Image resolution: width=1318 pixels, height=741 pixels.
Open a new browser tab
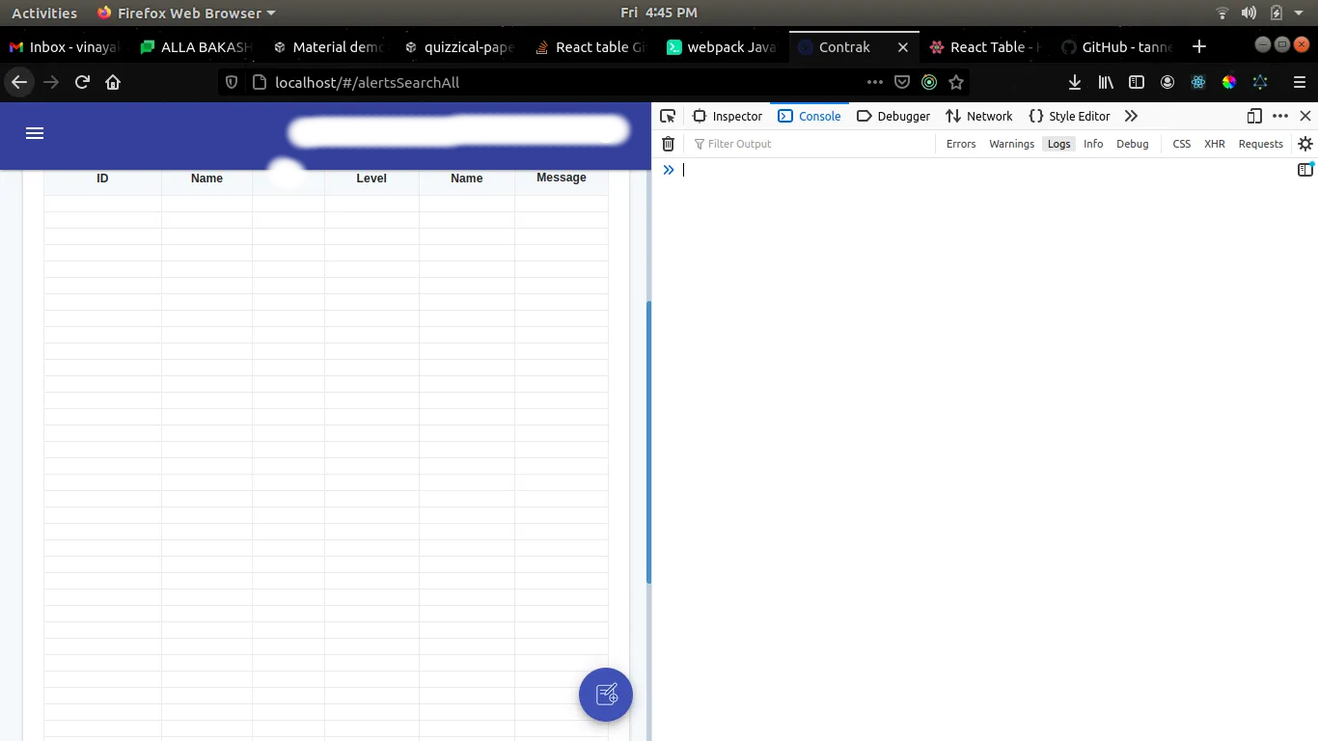pos(1199,46)
